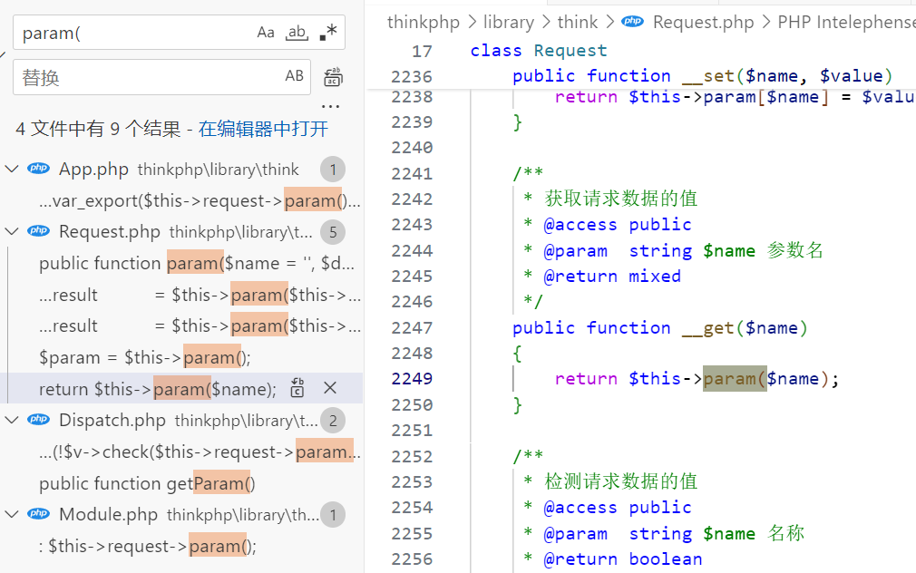The width and height of the screenshot is (916, 573).
Task: Click the Replace All icon
Action: (x=333, y=77)
